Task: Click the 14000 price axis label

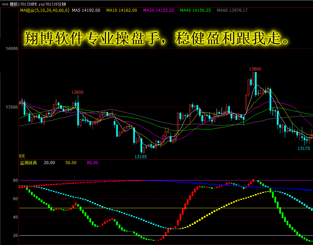Action: [11, 49]
